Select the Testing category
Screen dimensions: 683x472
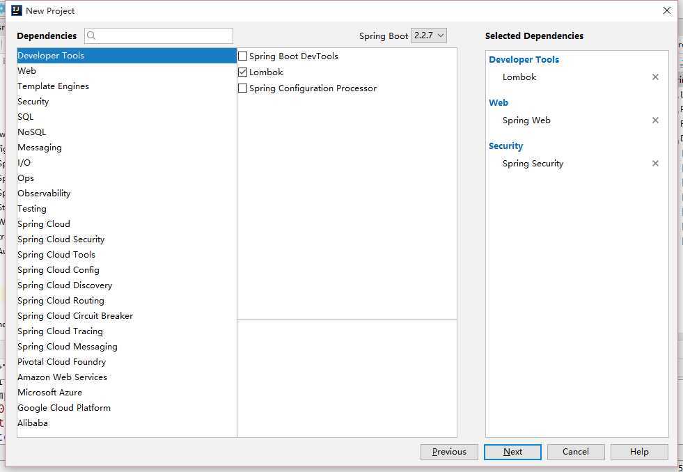127,209
